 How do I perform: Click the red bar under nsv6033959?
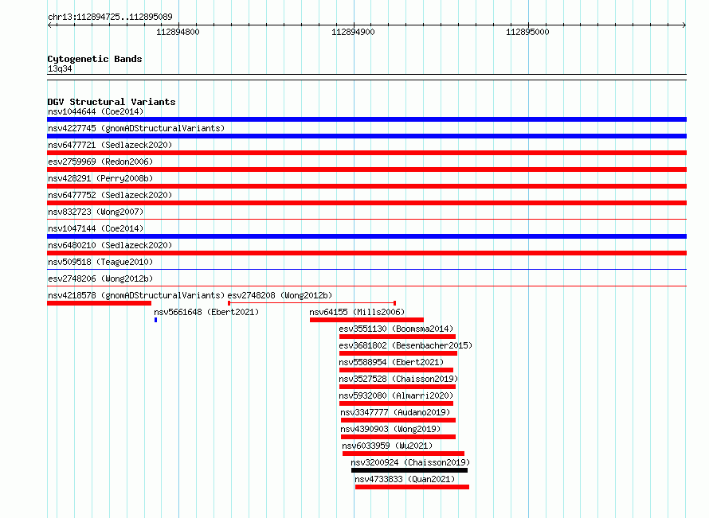coord(403,454)
